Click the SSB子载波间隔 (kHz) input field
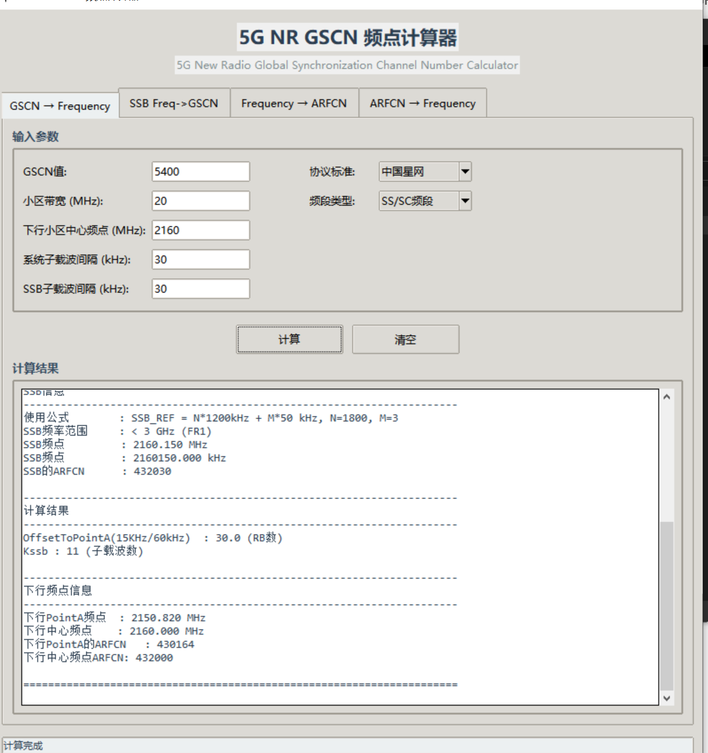708x753 pixels. pyautogui.click(x=200, y=289)
